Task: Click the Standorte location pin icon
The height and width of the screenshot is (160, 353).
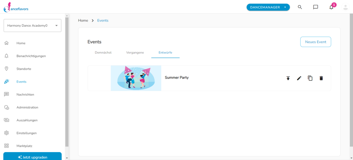Action: [7, 69]
